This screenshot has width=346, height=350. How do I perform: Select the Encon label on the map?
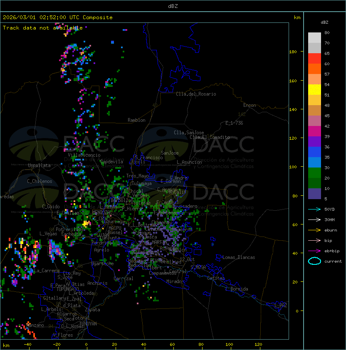[250, 105]
